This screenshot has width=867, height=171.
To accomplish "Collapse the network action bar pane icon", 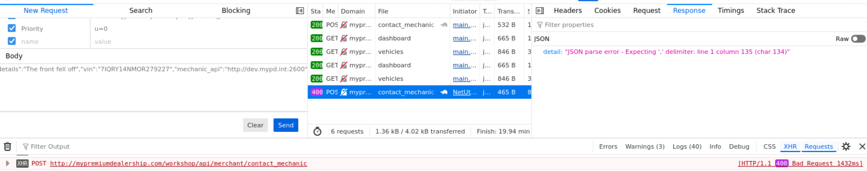I will click(300, 11).
